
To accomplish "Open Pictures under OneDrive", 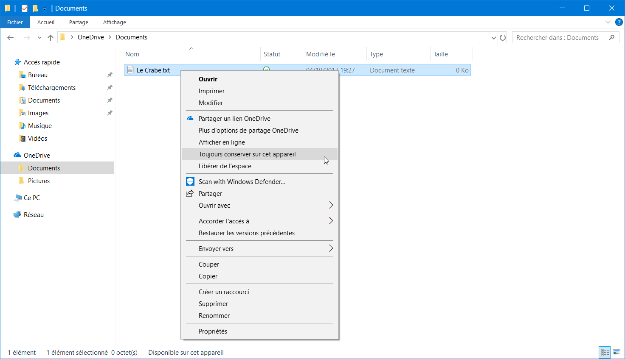I will 39,181.
